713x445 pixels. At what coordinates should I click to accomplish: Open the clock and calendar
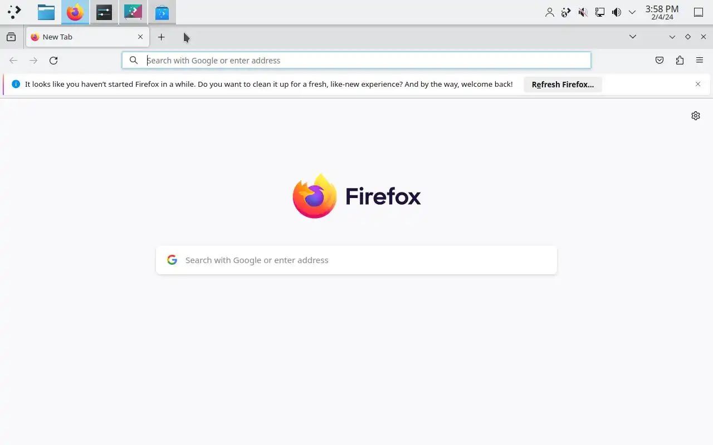pos(662,12)
